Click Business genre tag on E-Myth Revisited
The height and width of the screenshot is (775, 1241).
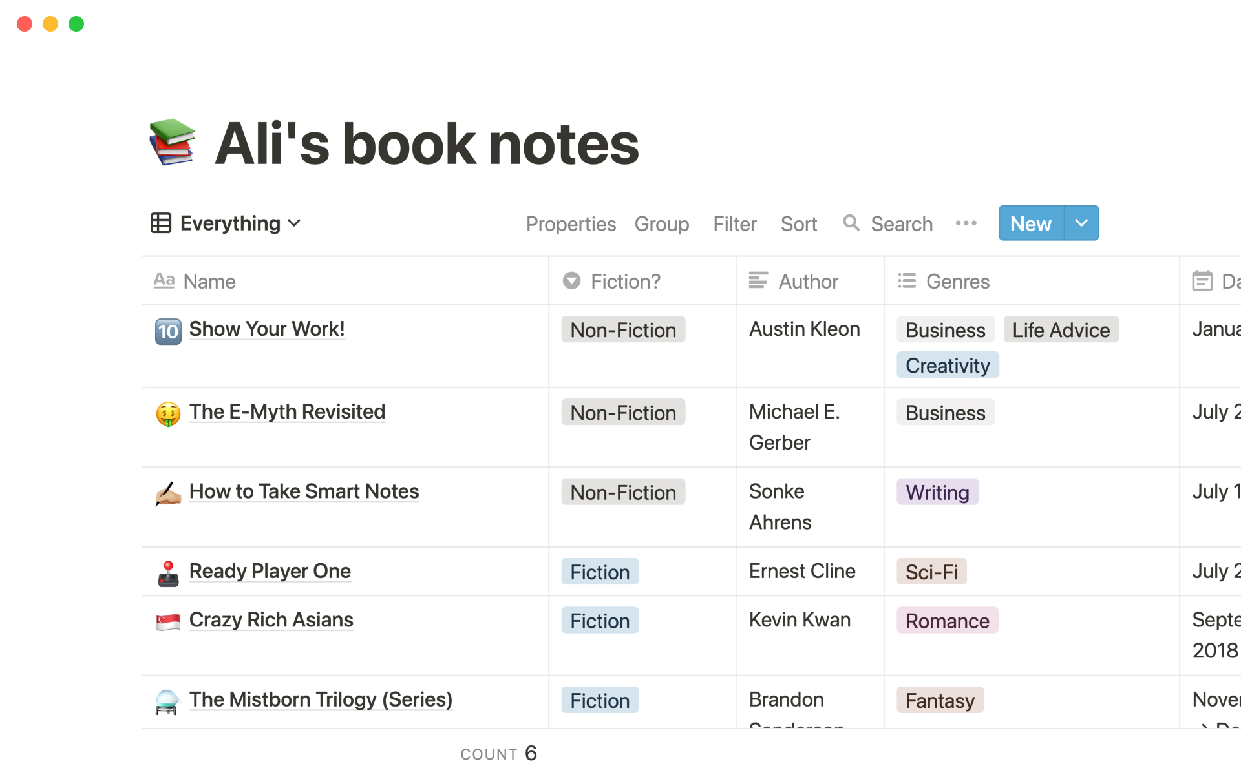pos(944,411)
